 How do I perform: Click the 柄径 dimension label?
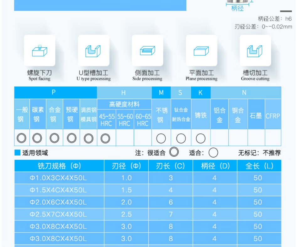(237, 8)
